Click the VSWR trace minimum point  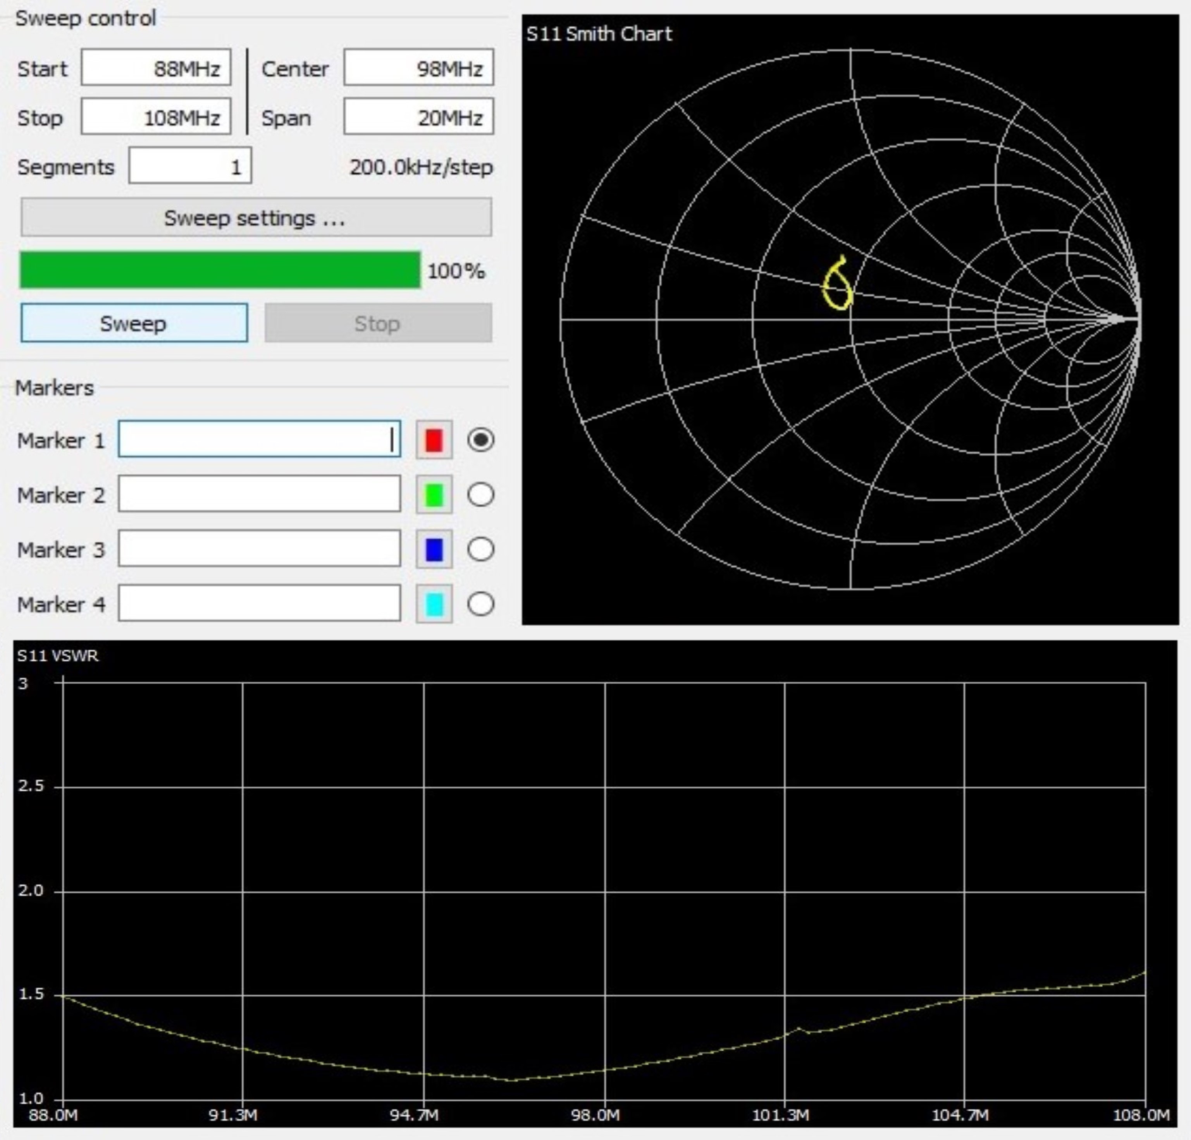tap(510, 1080)
